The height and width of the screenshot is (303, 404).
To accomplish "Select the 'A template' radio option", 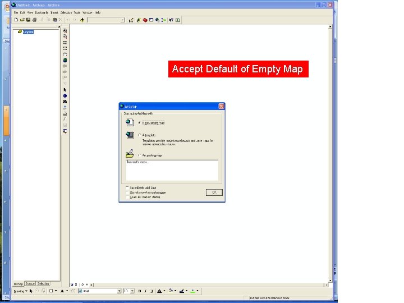I will [x=139, y=135].
